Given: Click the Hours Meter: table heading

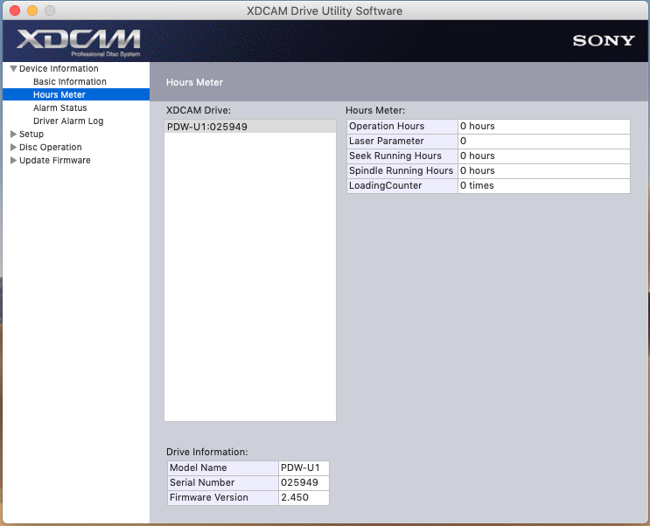Looking at the screenshot, I should point(375,111).
